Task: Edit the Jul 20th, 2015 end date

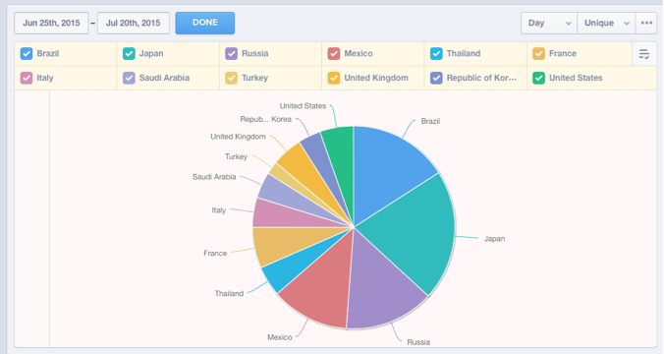Action: pyautogui.click(x=134, y=23)
